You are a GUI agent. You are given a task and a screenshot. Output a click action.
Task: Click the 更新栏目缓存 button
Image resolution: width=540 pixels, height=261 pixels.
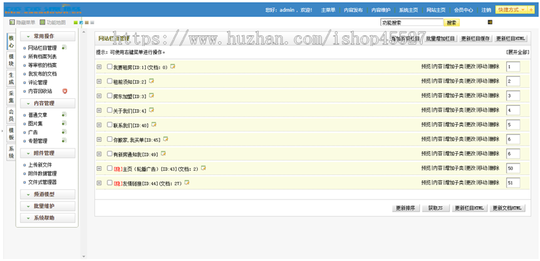coord(476,39)
